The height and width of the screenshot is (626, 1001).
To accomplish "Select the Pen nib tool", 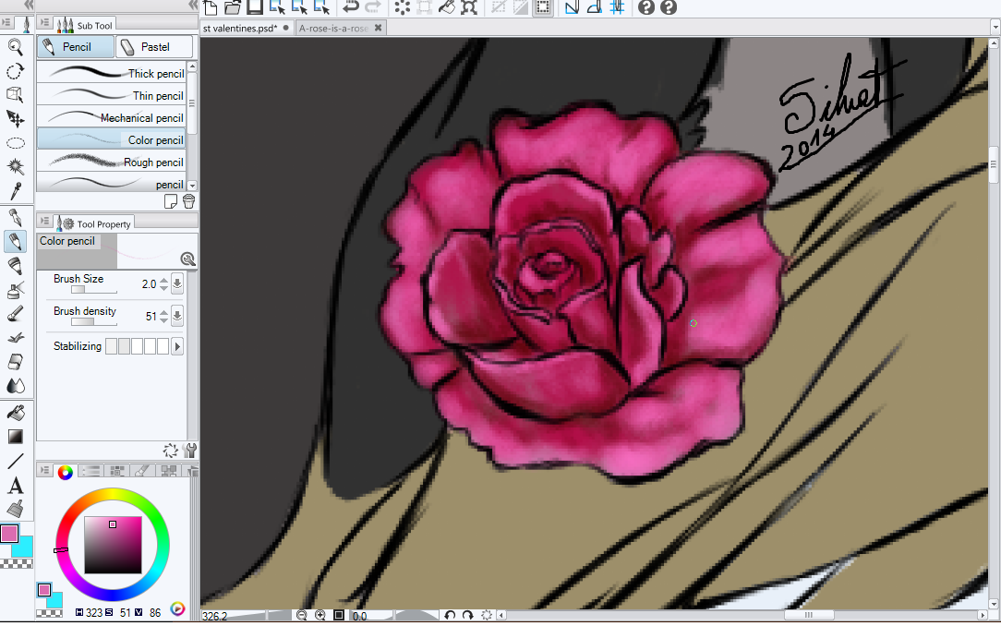I will point(16,218).
